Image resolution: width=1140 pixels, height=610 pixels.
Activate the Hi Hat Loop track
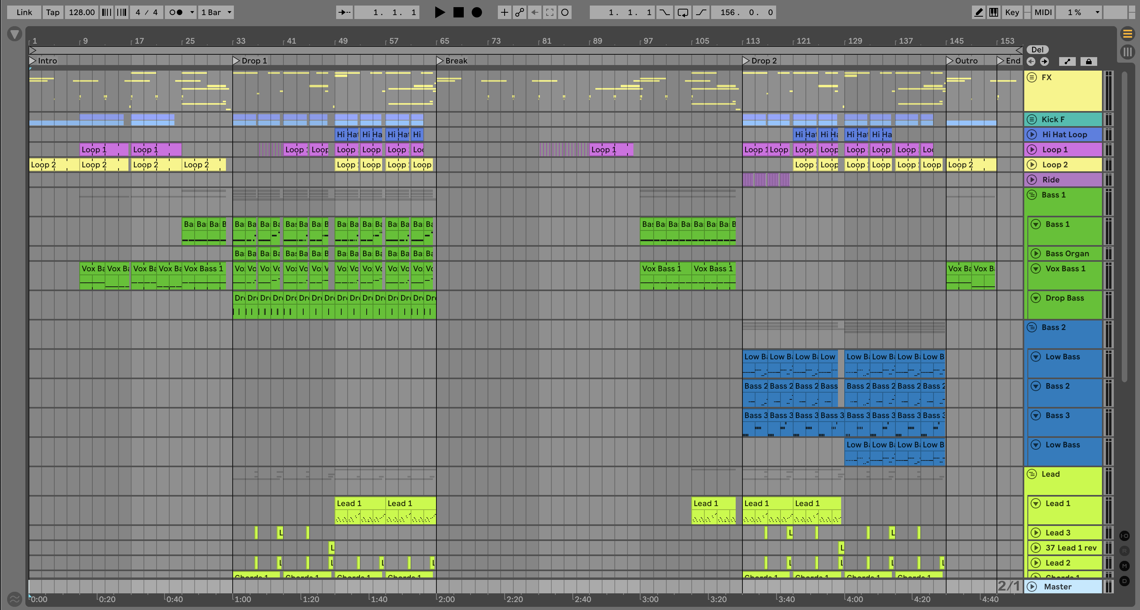[1031, 134]
